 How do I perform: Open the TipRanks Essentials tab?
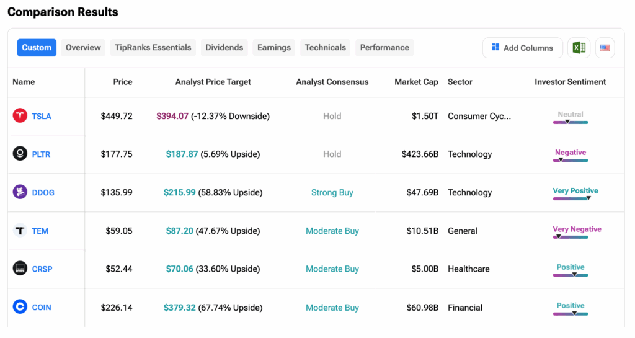pos(153,48)
